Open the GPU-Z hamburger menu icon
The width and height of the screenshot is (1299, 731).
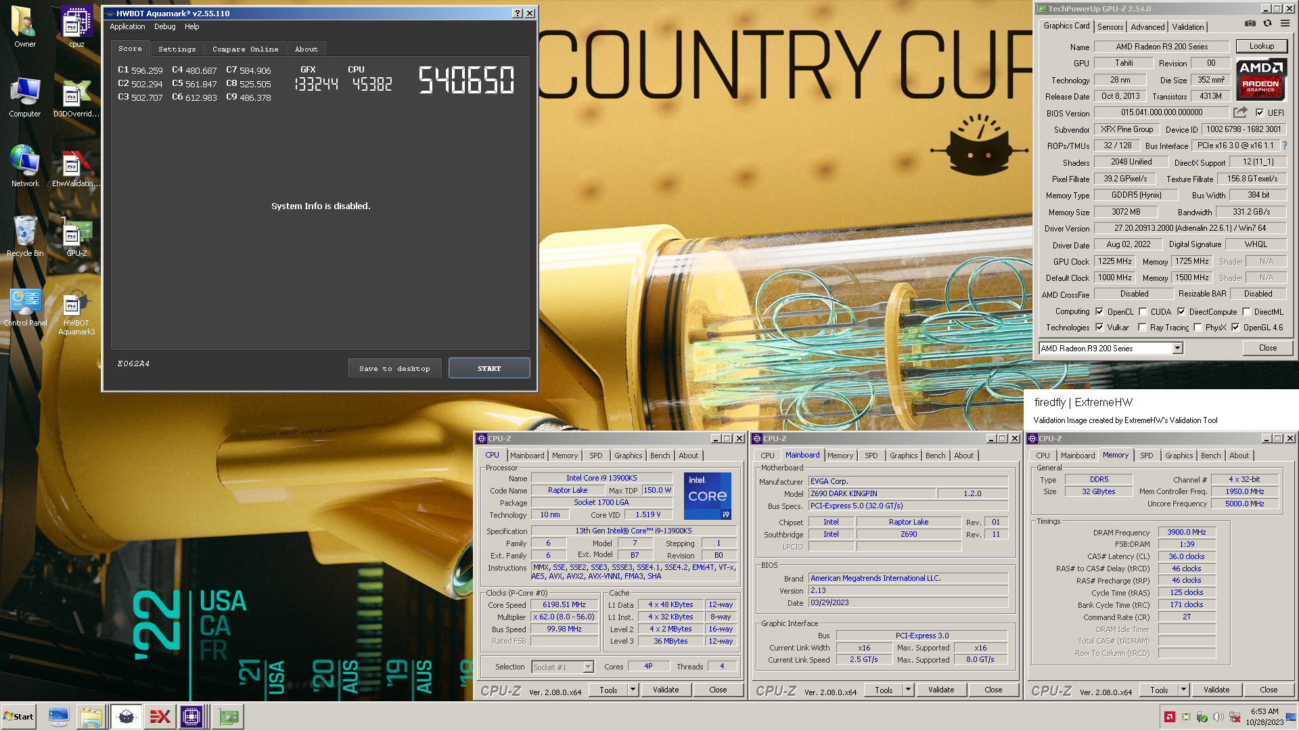[x=1285, y=24]
